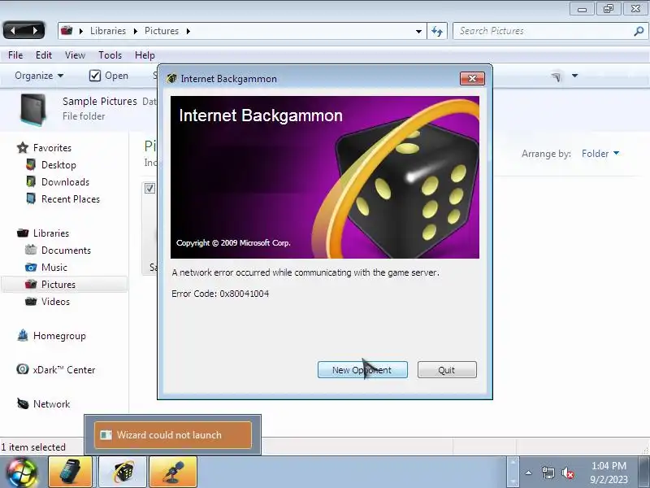Expand the arrow after Pictures breadcrumb
Viewport: 650px width, 488px height.
(188, 31)
